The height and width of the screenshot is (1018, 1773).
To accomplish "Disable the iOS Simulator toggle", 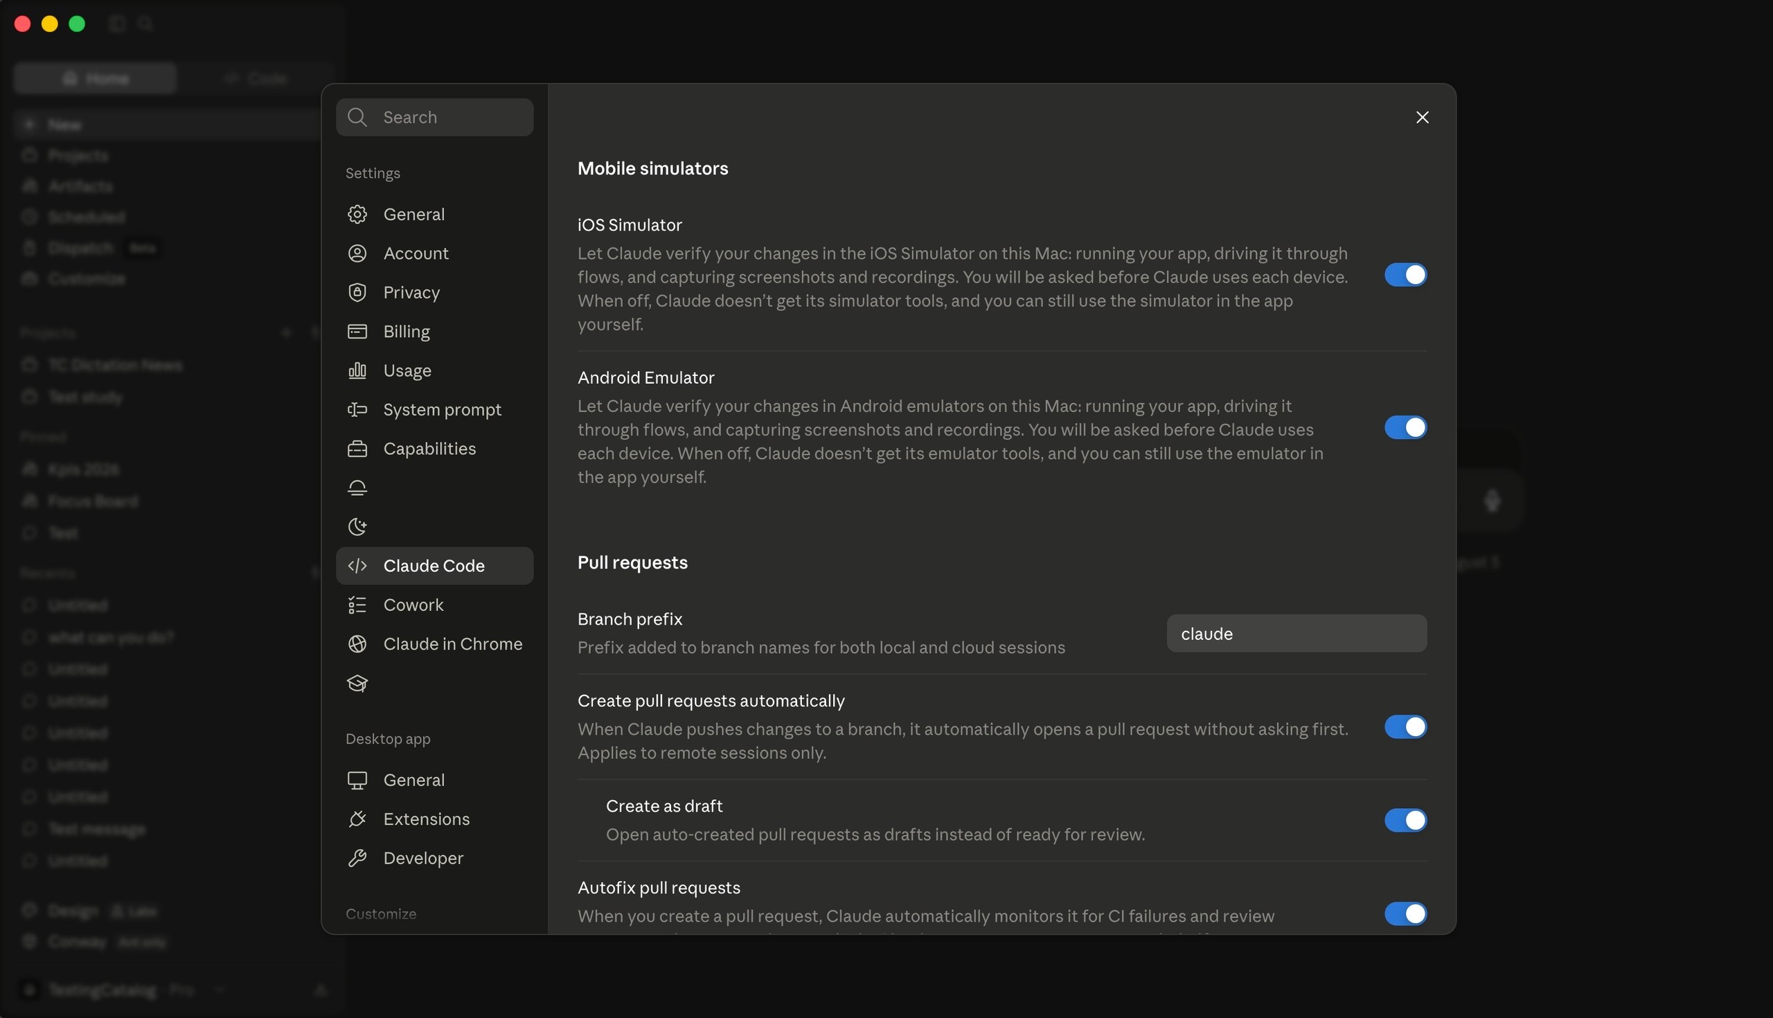I will [x=1405, y=275].
